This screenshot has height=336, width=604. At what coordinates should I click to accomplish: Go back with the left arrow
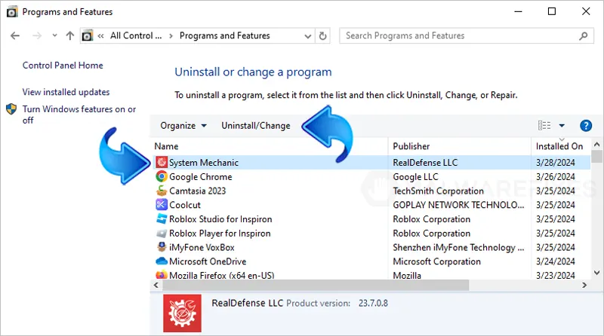(x=15, y=35)
